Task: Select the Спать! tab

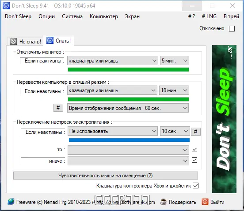Action: tap(59, 41)
